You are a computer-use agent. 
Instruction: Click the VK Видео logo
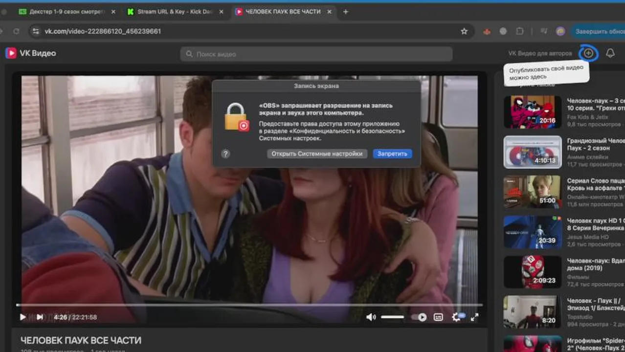31,53
